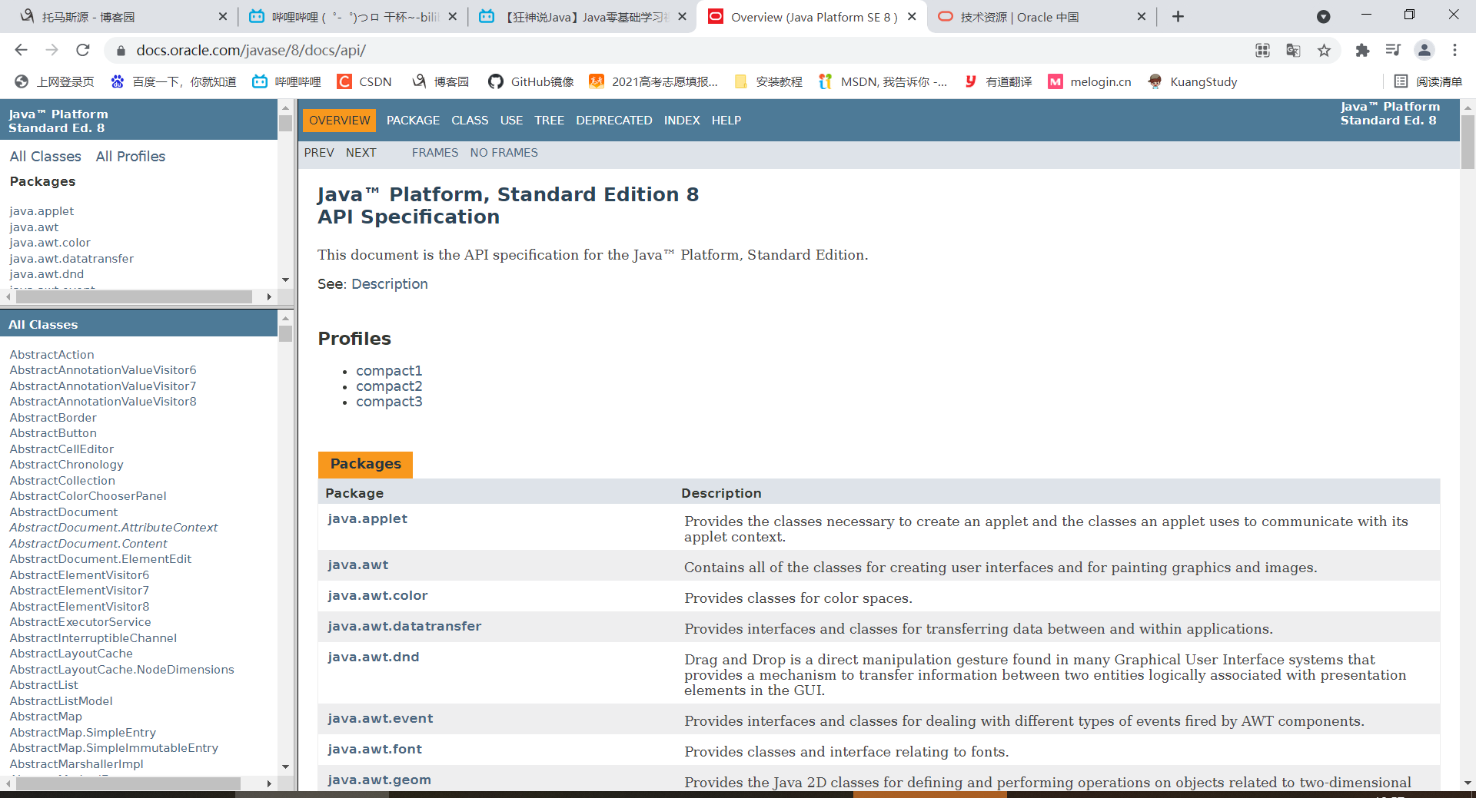Open the user profile avatar icon

[x=1424, y=50]
